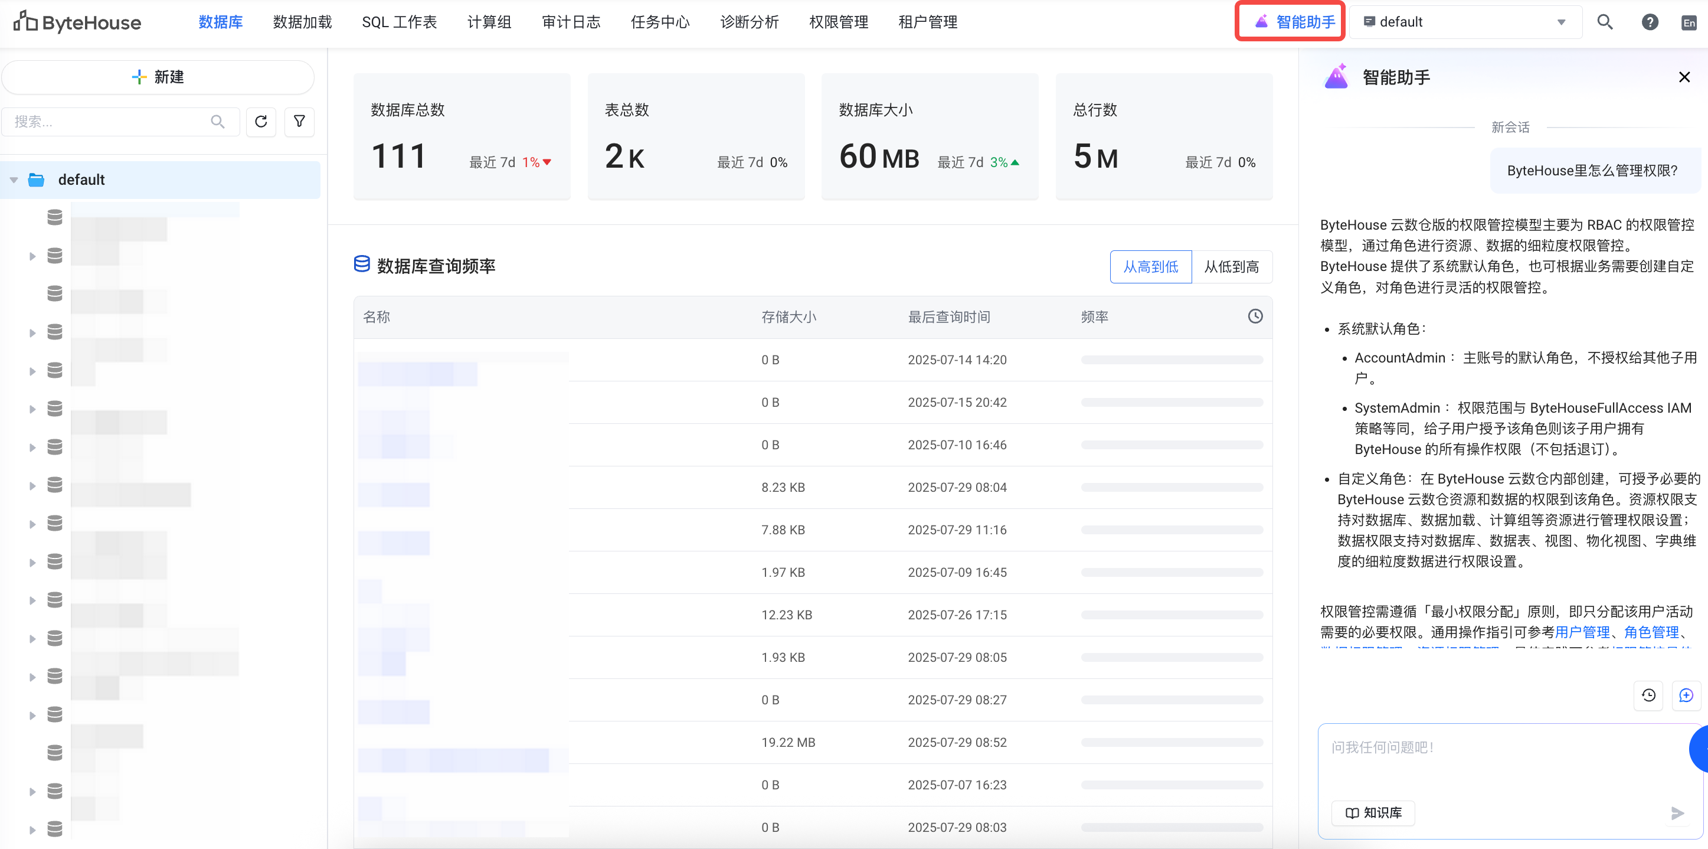The width and height of the screenshot is (1708, 849).
Task: Refresh the database list
Action: [x=261, y=122]
